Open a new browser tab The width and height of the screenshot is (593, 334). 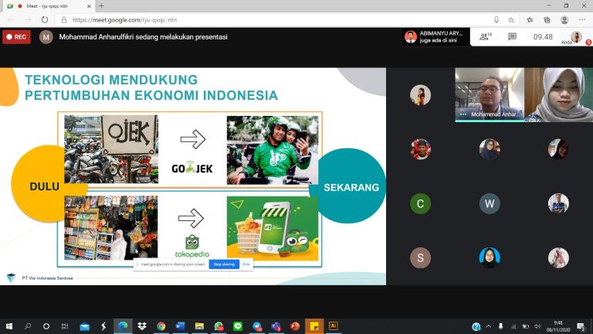(x=101, y=6)
